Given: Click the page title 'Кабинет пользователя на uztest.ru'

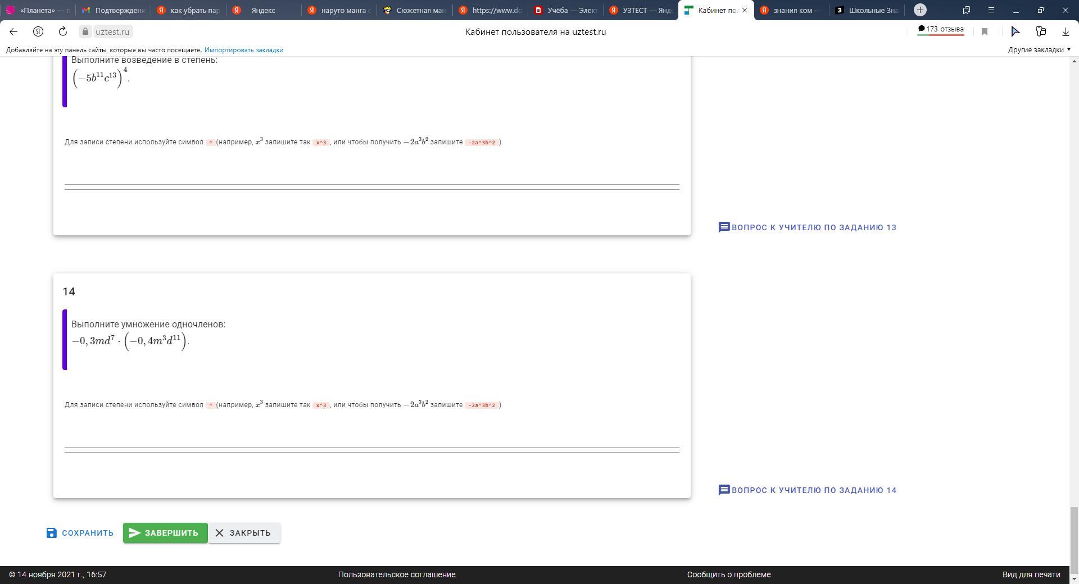Looking at the screenshot, I should point(536,32).
